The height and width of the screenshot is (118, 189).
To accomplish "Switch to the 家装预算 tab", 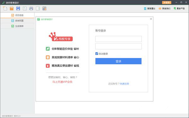I will coord(17,21).
